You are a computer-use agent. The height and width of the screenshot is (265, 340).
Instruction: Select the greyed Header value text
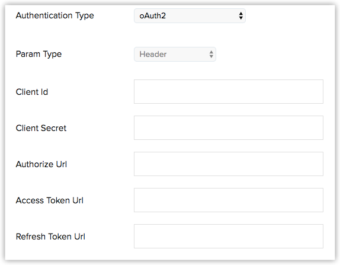coord(153,55)
